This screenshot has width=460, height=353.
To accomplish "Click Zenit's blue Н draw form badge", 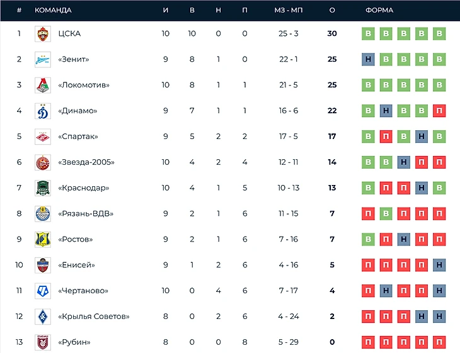I will coord(369,60).
